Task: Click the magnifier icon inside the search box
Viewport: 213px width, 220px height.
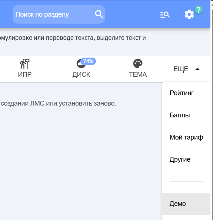Action: tap(99, 14)
